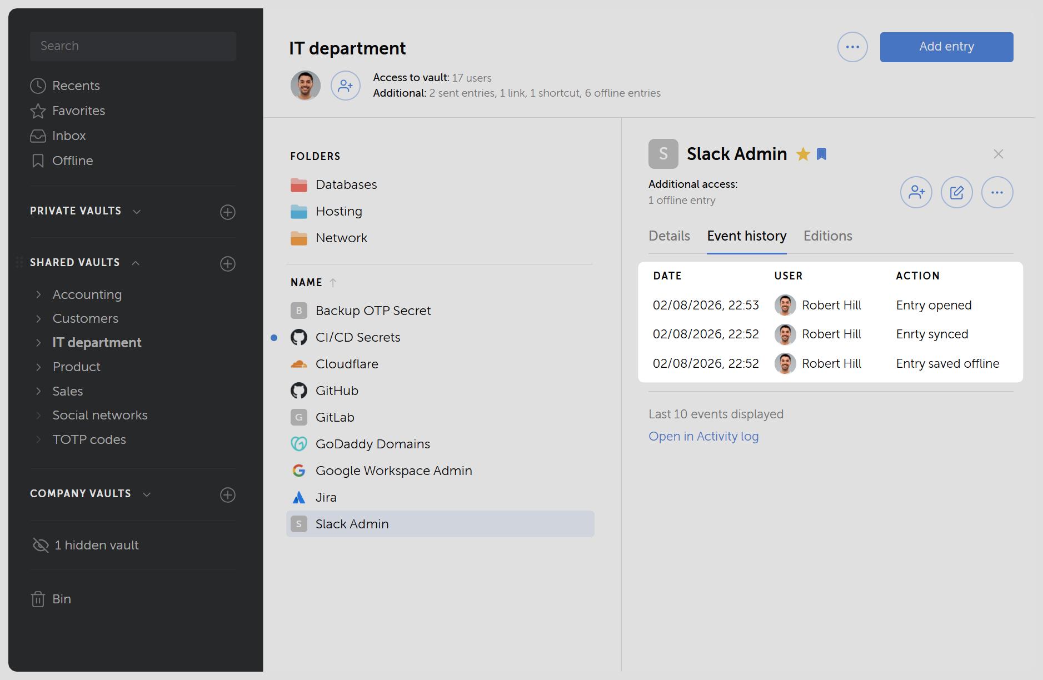
Task: Share Slack Admin entry with user
Action: point(916,192)
